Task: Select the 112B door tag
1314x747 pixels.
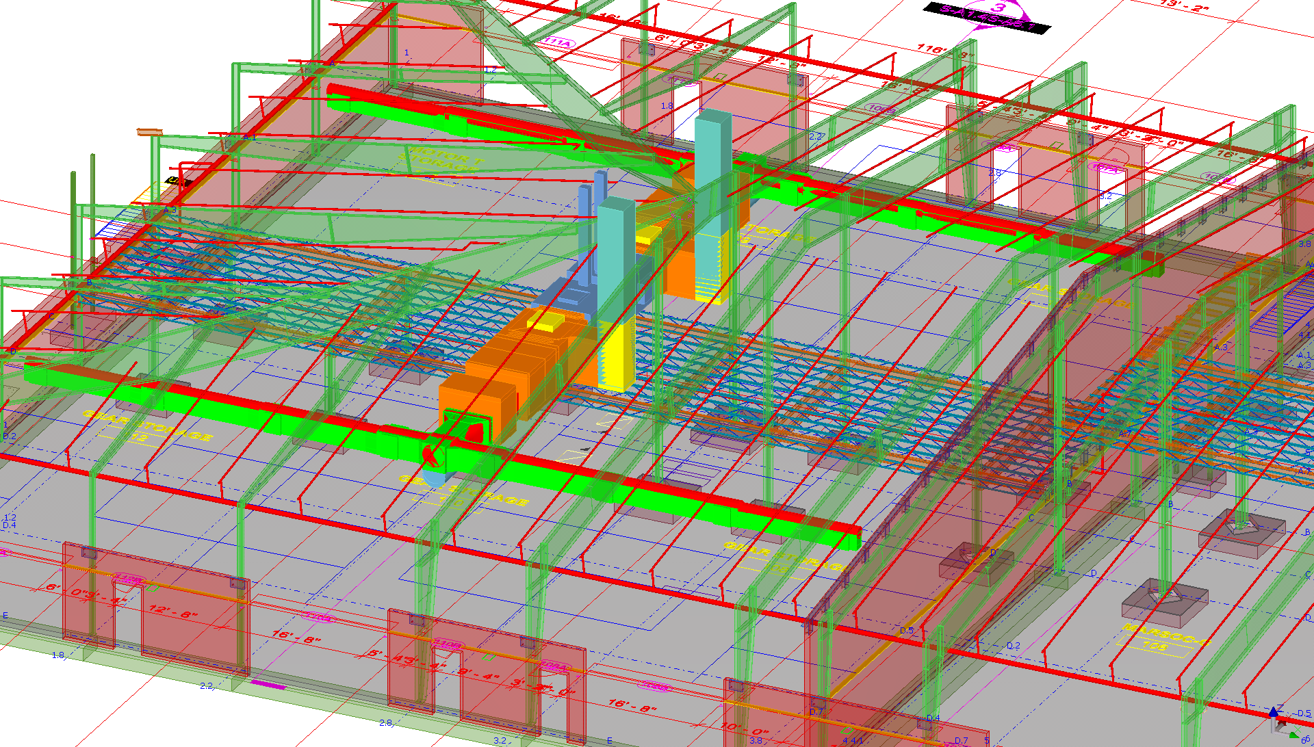Action: tap(128, 579)
